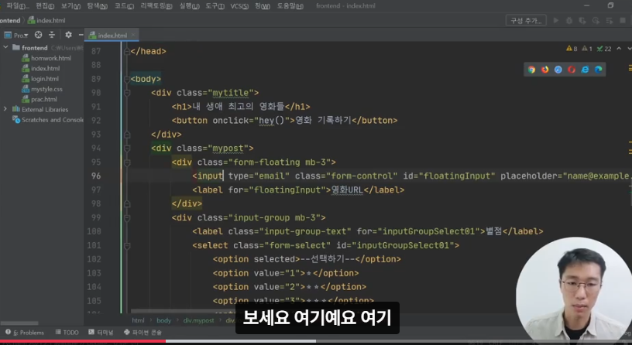Open the 도구 (Tools) menu
Image resolution: width=632 pixels, height=345 pixels.
click(215, 6)
